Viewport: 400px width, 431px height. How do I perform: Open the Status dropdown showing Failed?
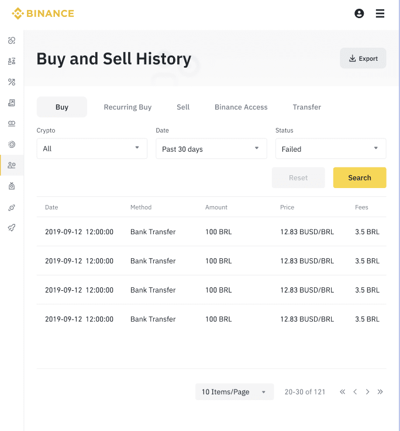[330, 148]
